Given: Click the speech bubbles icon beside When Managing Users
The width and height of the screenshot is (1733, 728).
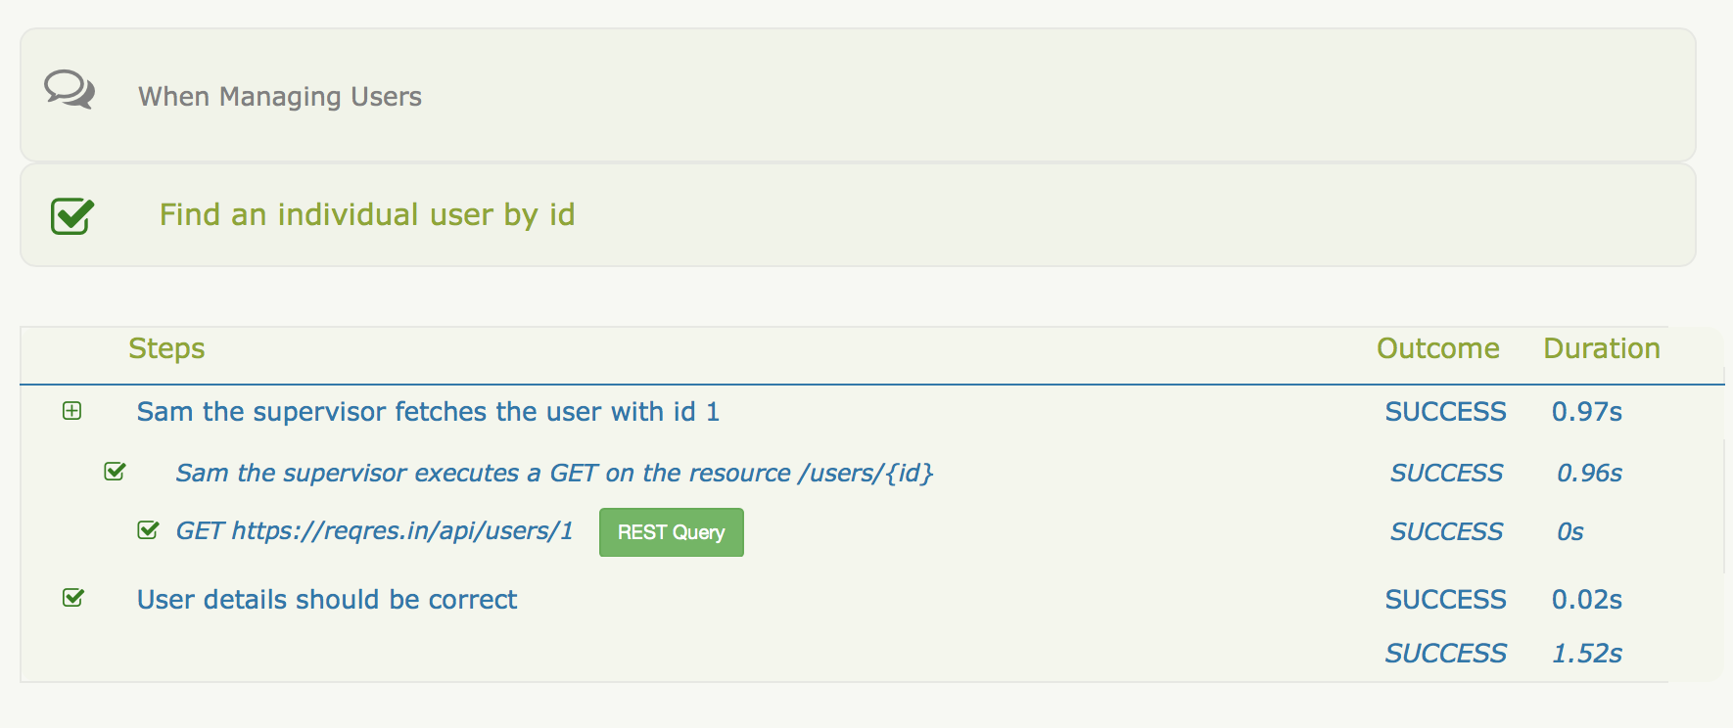Looking at the screenshot, I should coord(70,90).
